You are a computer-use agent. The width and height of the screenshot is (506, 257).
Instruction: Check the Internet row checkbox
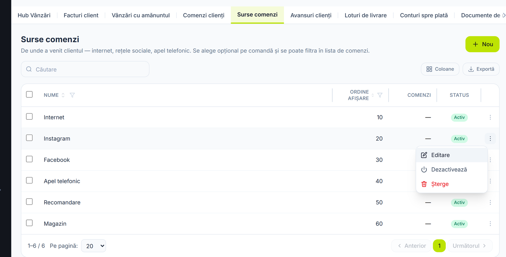(x=29, y=117)
